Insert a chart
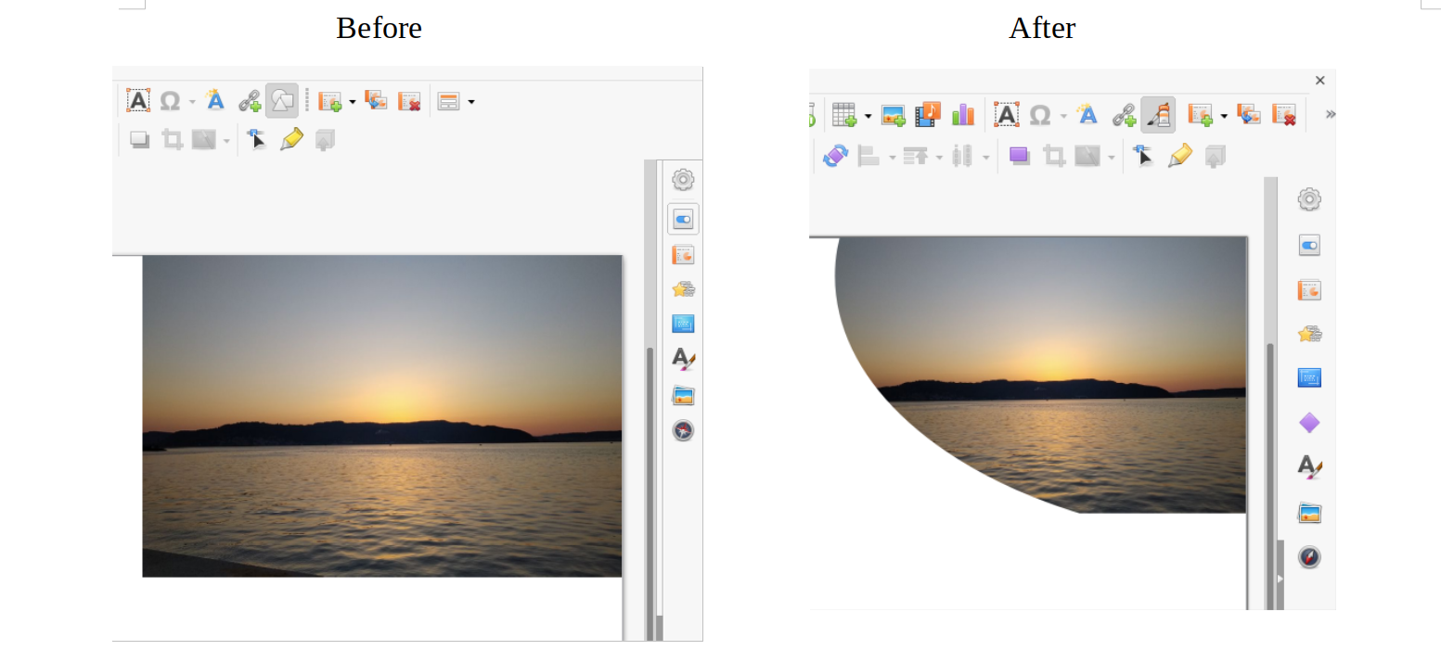This screenshot has width=1441, height=663. [x=964, y=114]
